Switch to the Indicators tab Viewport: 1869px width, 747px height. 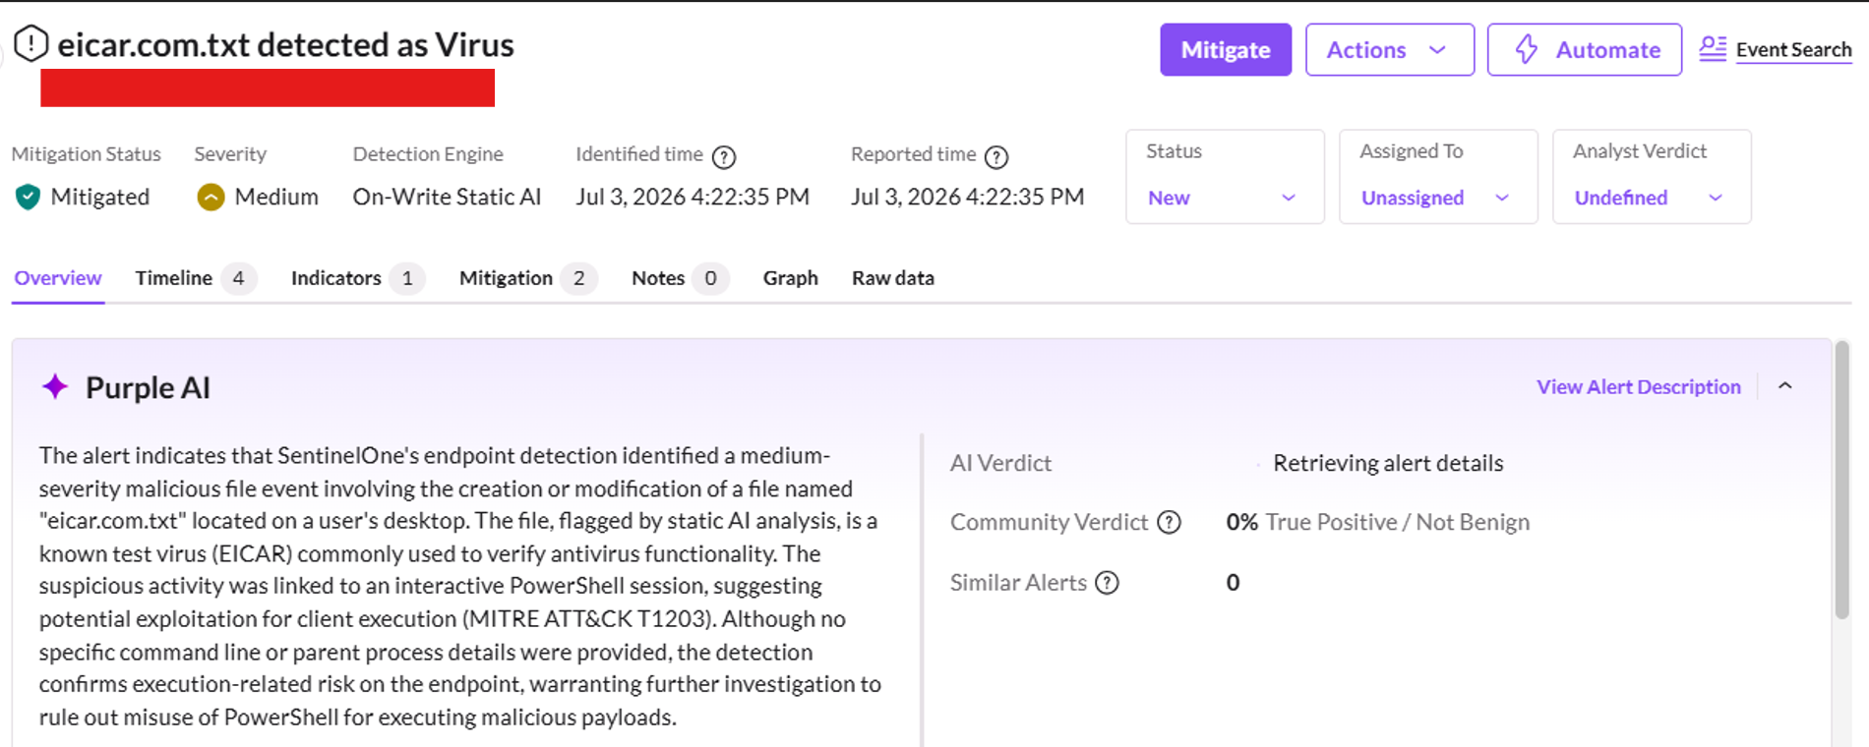click(x=358, y=278)
